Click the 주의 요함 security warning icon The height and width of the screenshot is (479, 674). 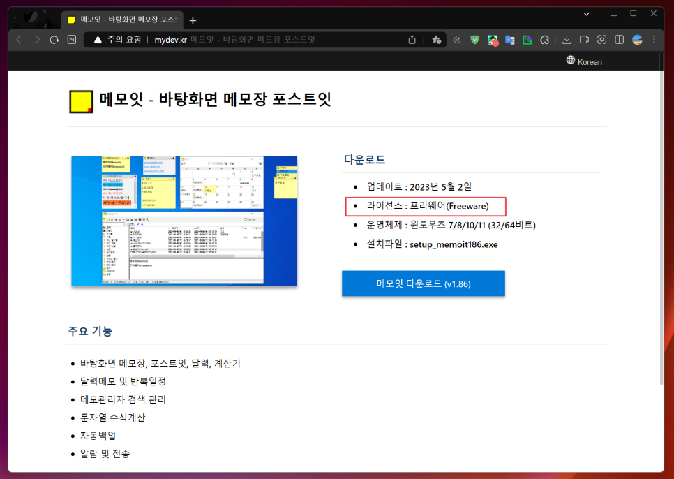98,40
